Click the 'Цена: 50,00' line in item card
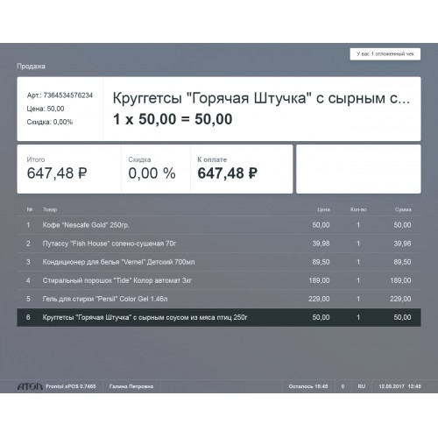This screenshot has height=438, width=438. click(46, 109)
